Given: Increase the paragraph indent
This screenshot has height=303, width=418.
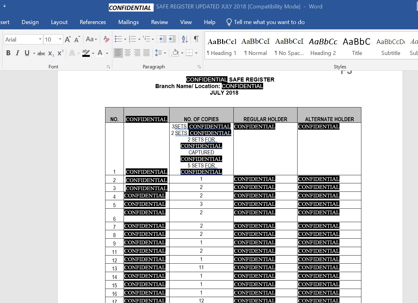Looking at the screenshot, I should pyautogui.click(x=172, y=39).
